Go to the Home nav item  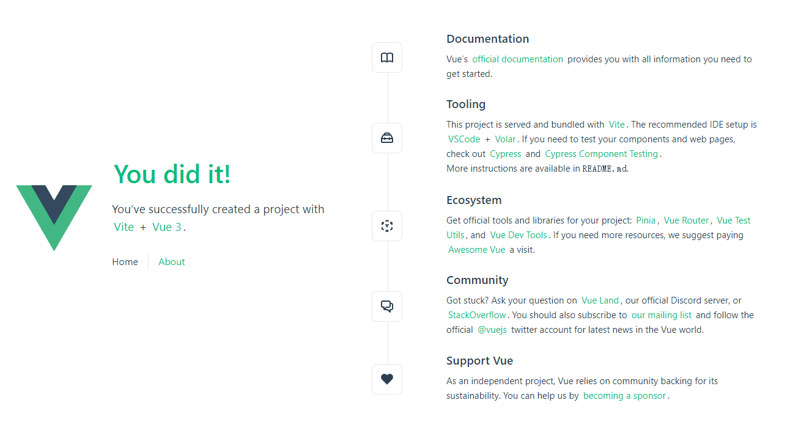coord(125,262)
